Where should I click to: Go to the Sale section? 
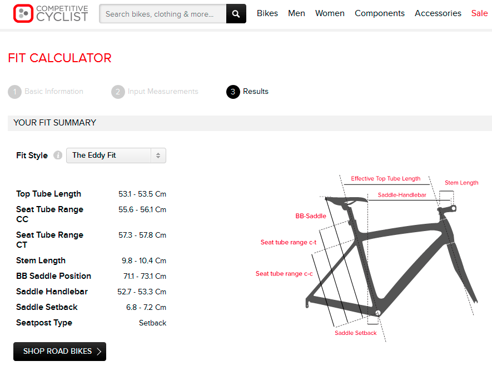(x=479, y=13)
